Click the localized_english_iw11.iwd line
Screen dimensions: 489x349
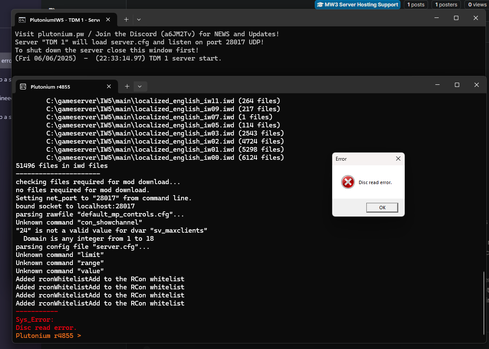click(163, 101)
